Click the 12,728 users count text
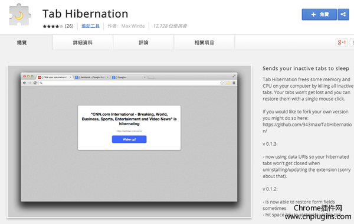Viewport: 354px width, 224px height. 170,26
